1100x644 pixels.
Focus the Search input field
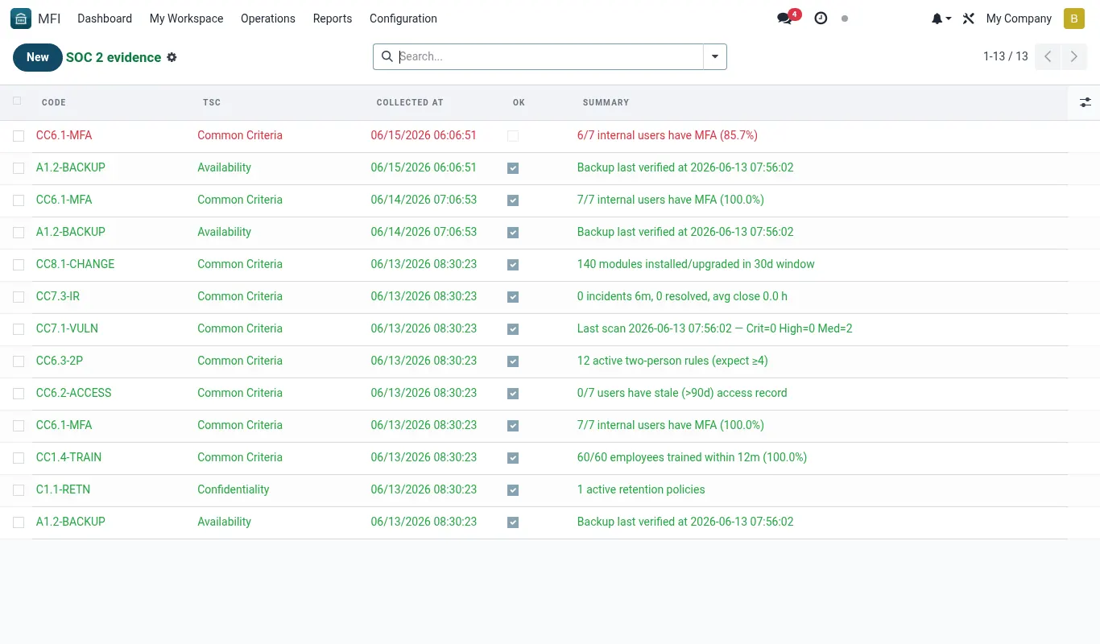[x=549, y=56]
